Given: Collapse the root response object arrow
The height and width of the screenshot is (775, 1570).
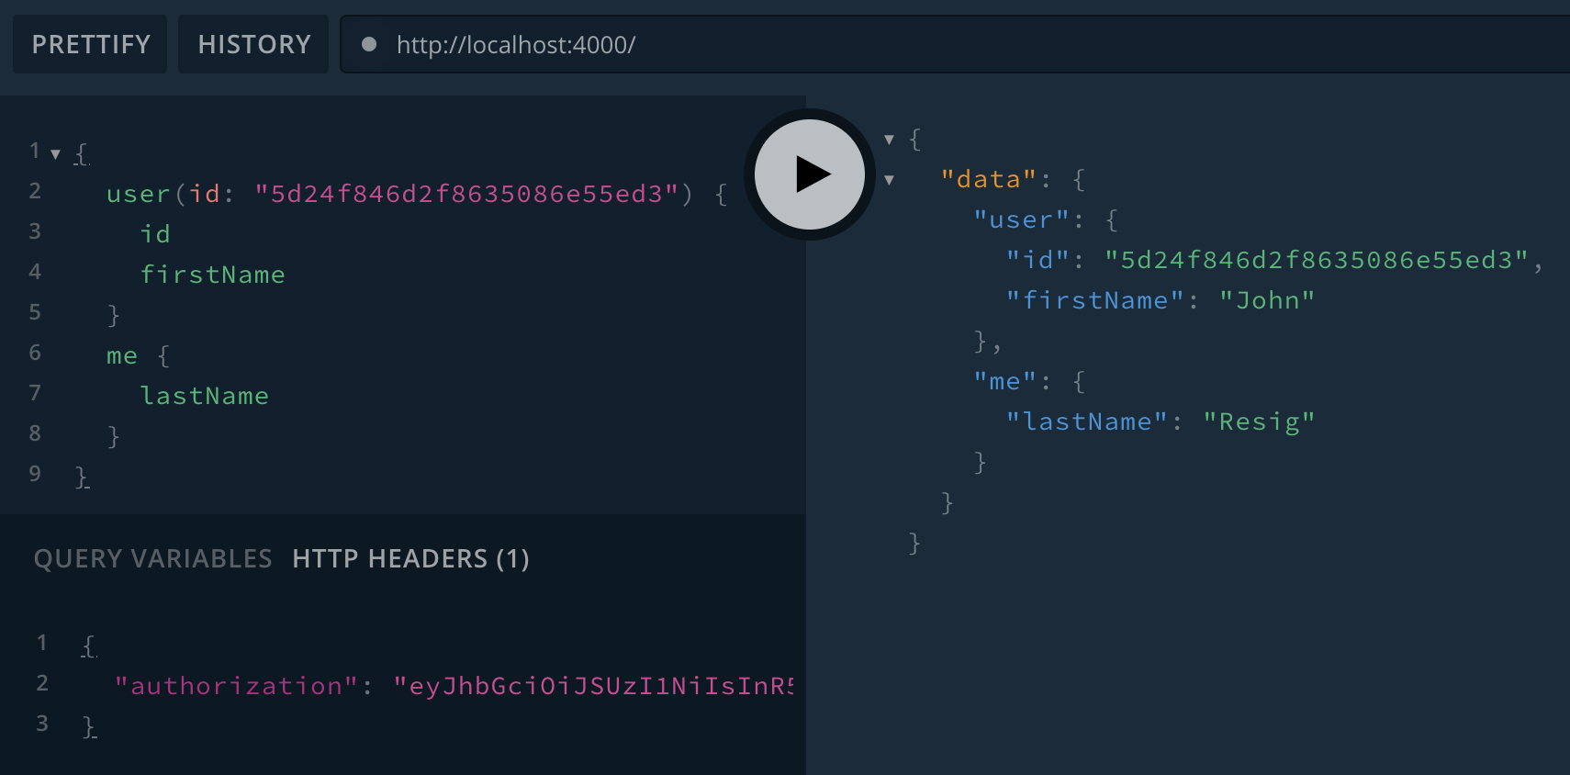Looking at the screenshot, I should [889, 140].
